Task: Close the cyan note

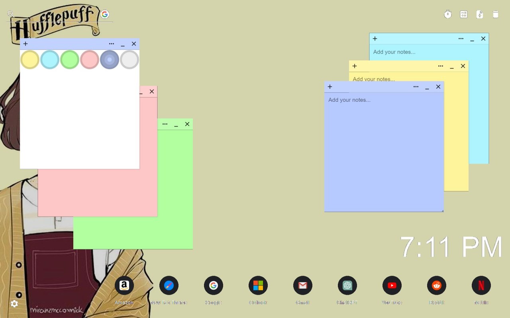Action: (483, 39)
